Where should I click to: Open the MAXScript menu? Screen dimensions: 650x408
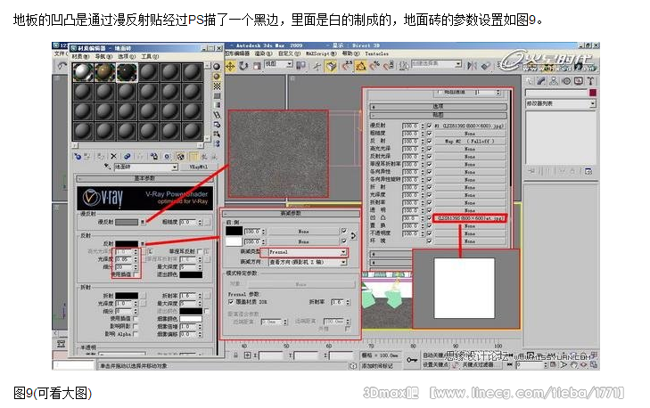(x=321, y=53)
